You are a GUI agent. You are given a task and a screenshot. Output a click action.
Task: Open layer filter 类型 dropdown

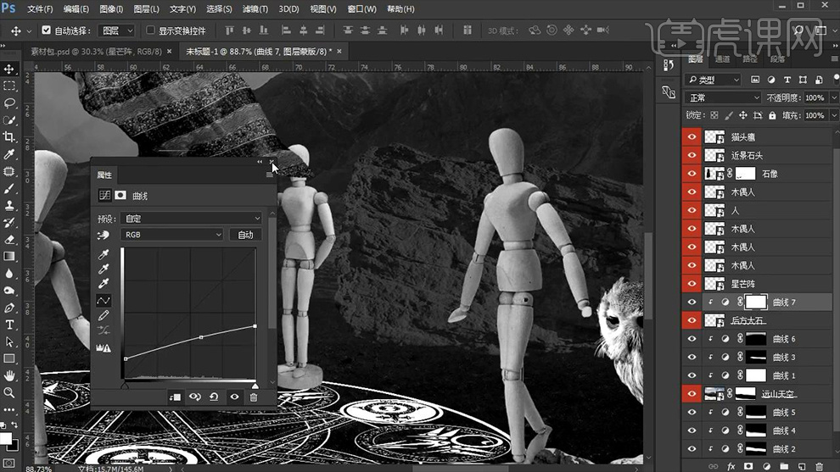(713, 80)
